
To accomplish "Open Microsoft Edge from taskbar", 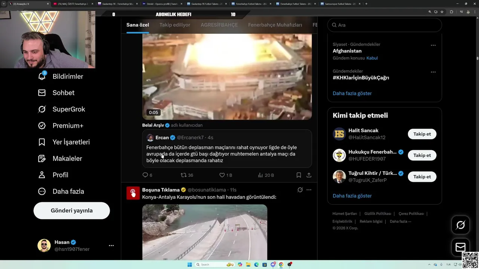I will (256, 265).
